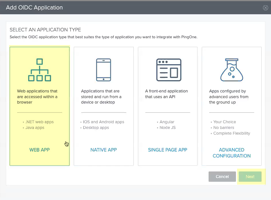Click the 'front-end application that uses an API' text
The width and height of the screenshot is (271, 200).
click(x=166, y=94)
